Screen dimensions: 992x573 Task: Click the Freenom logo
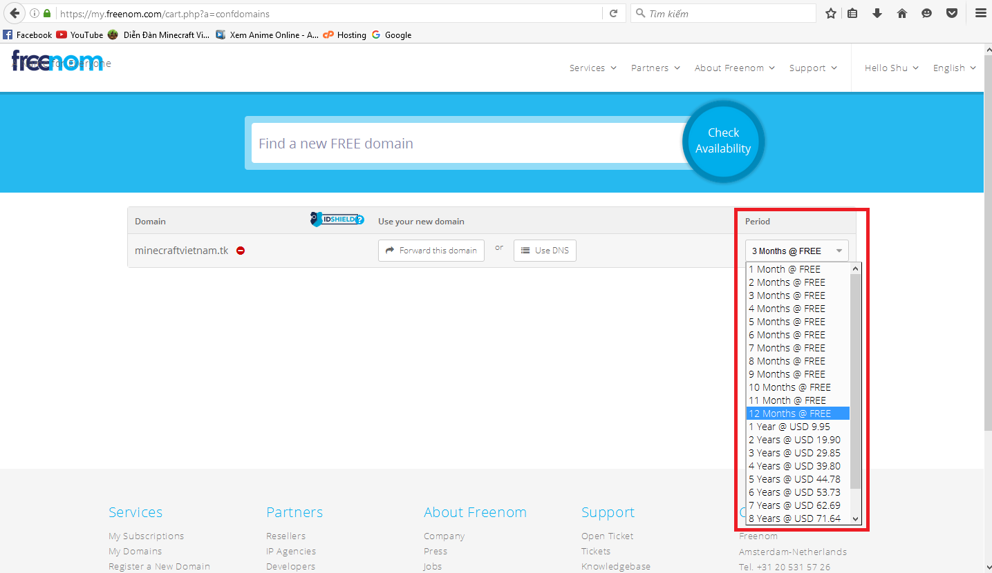tap(57, 61)
